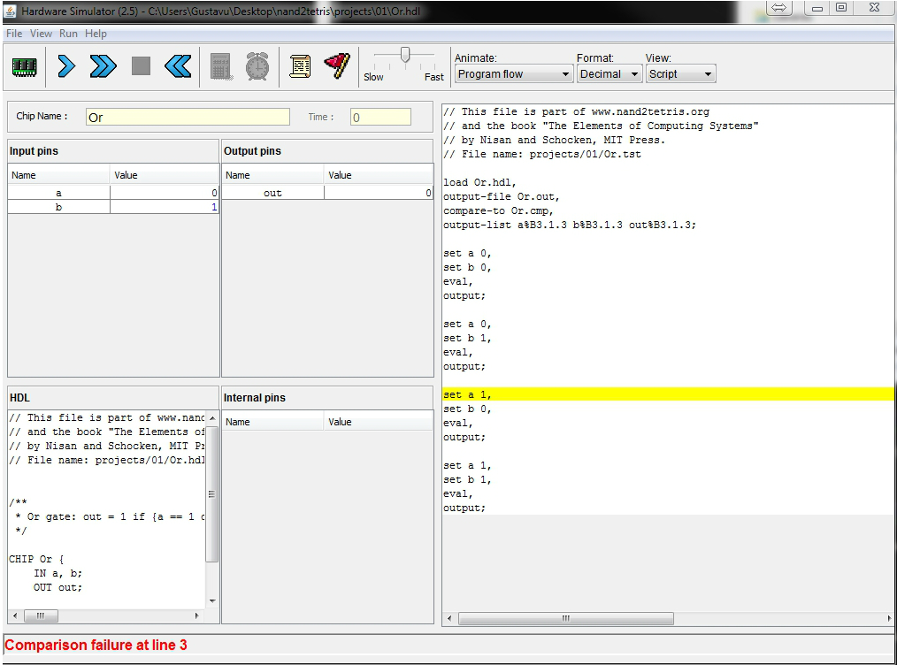Viewport: 897px width, 665px height.
Task: Click the HDL panel vertical scrollbar down arrow
Action: coord(212,601)
